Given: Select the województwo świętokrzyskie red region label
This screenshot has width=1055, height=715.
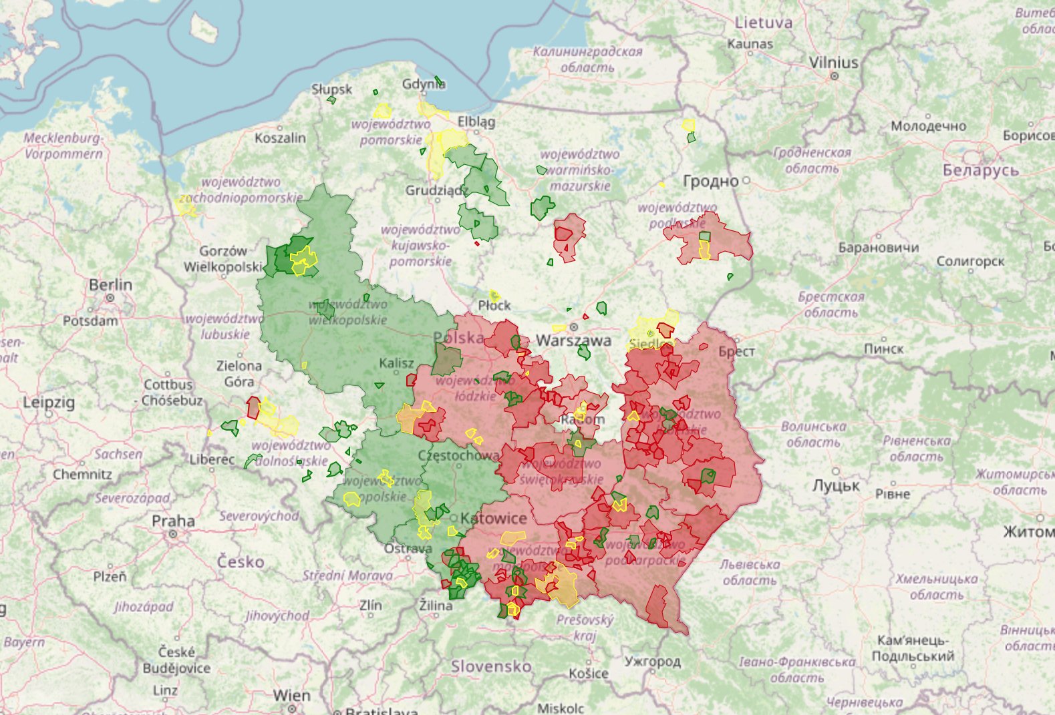Looking at the screenshot, I should coord(561,471).
